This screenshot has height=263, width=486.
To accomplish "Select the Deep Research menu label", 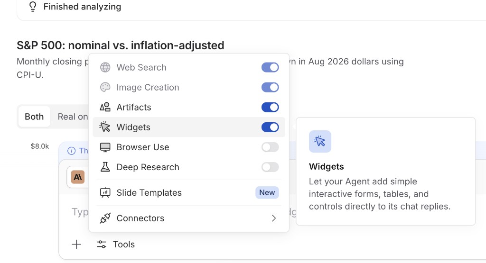I will [148, 167].
